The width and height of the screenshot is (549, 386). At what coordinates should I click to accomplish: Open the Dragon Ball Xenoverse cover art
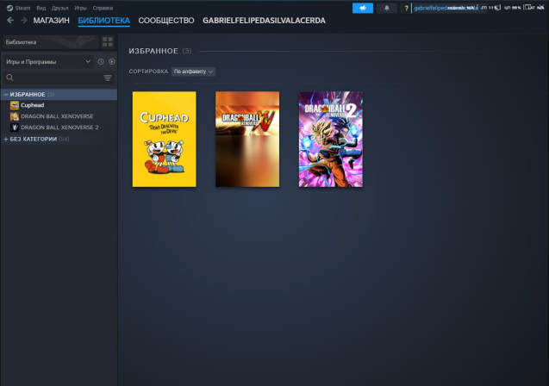coord(247,140)
